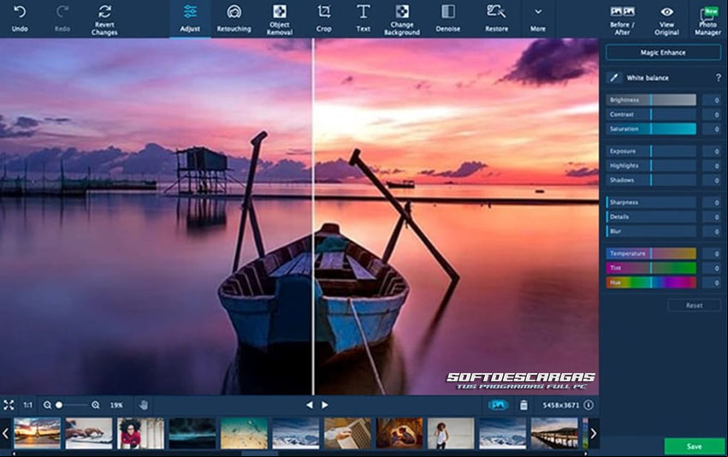The height and width of the screenshot is (457, 728).
Task: Click the Details slider
Action: 651,217
